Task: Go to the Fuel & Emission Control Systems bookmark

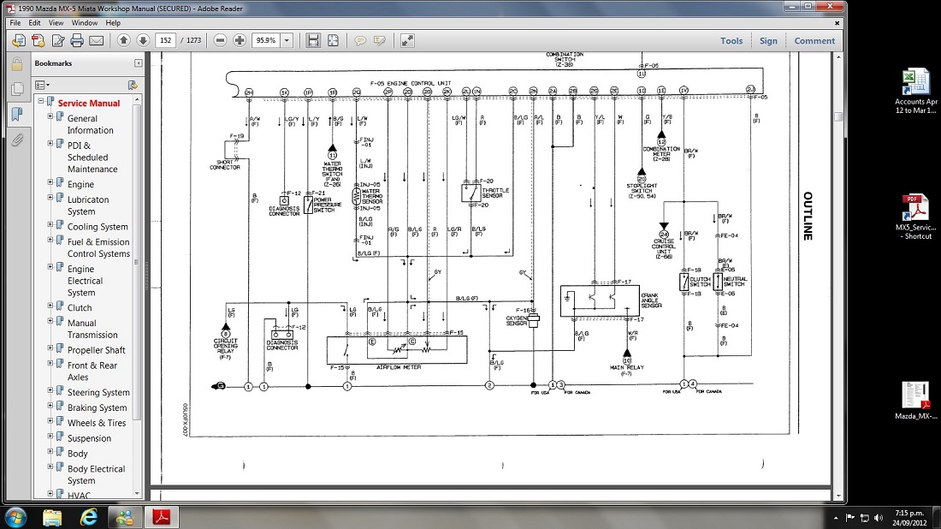Action: (x=98, y=247)
